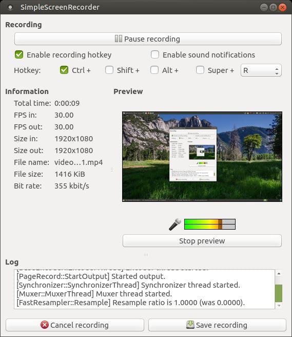Open the hotkey key dropdown showing R
This screenshot has height=337, width=292.
pos(261,70)
